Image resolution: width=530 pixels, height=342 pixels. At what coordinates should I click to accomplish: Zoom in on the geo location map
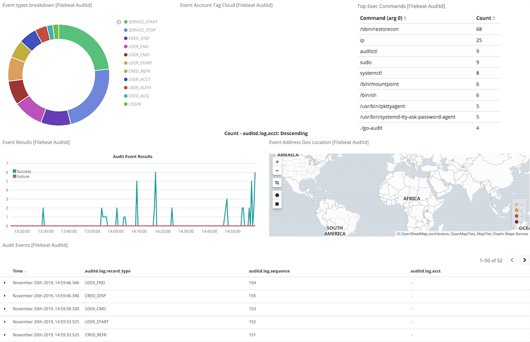[x=277, y=161]
